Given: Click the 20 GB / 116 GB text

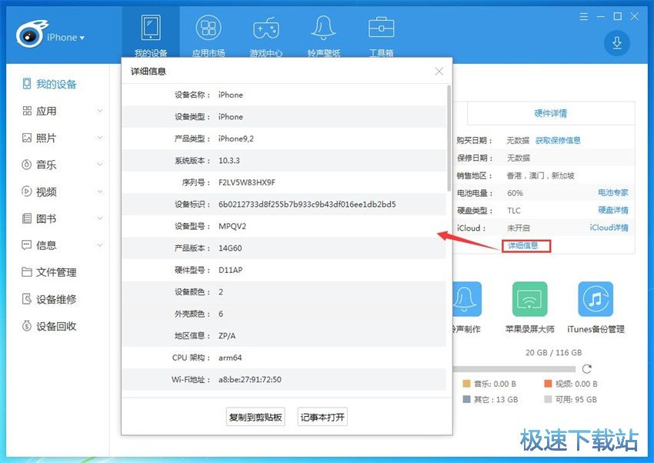Looking at the screenshot, I should coord(553,352).
